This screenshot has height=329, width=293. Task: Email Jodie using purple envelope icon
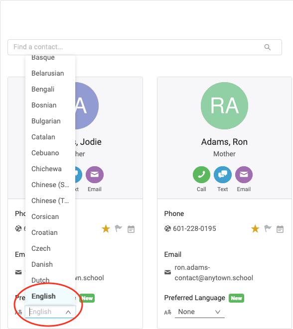tap(95, 175)
